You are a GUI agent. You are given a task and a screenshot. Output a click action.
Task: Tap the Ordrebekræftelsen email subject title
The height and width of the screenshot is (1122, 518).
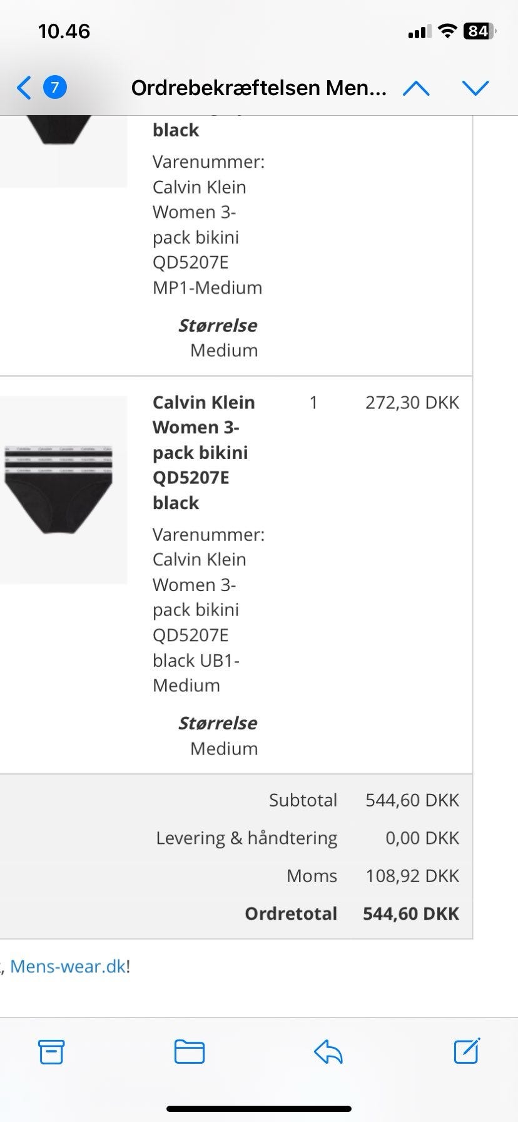pos(258,88)
